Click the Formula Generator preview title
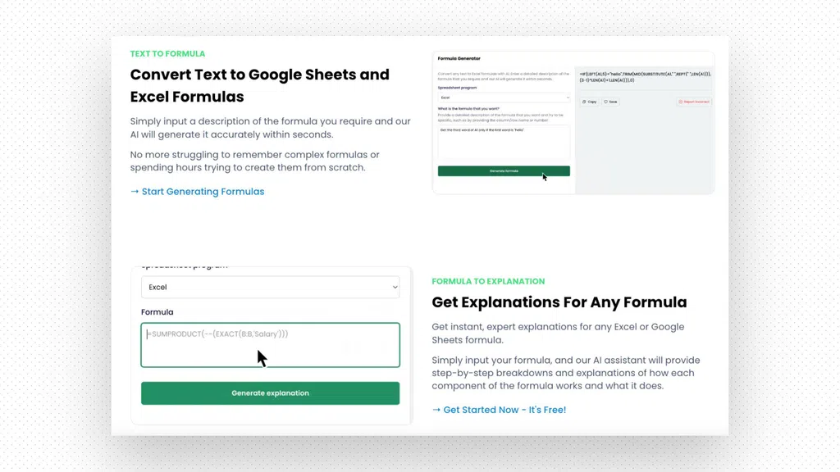Image resolution: width=840 pixels, height=472 pixels. (459, 59)
